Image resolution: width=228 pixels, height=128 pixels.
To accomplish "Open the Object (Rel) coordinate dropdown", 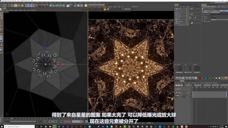I will point(179,72).
